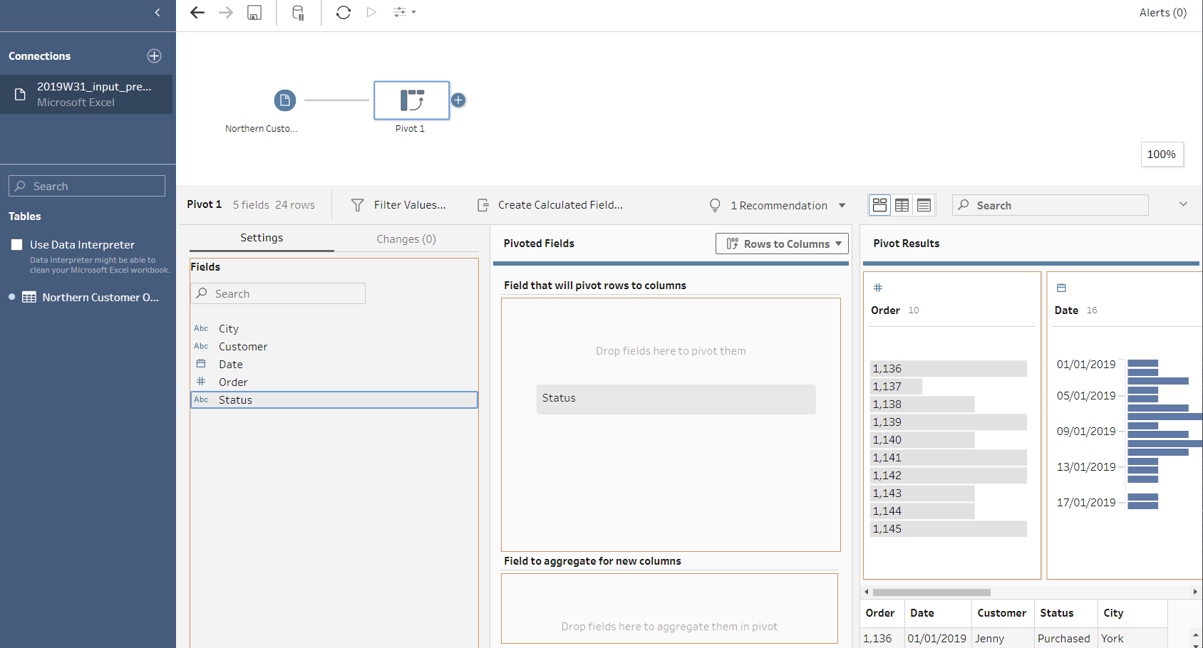Run the flow with play icon

tap(371, 13)
